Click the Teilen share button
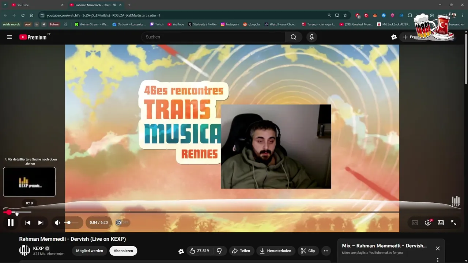This screenshot has height=263, width=468. [241, 251]
